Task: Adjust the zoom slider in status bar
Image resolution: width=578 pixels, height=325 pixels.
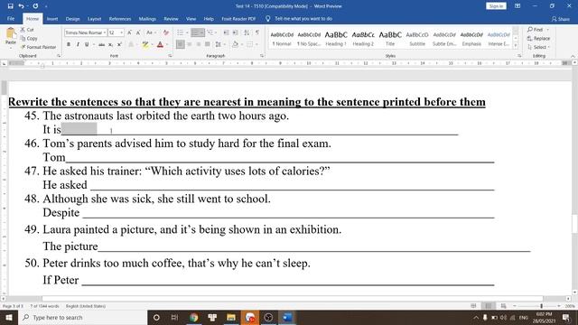Action: (x=541, y=306)
